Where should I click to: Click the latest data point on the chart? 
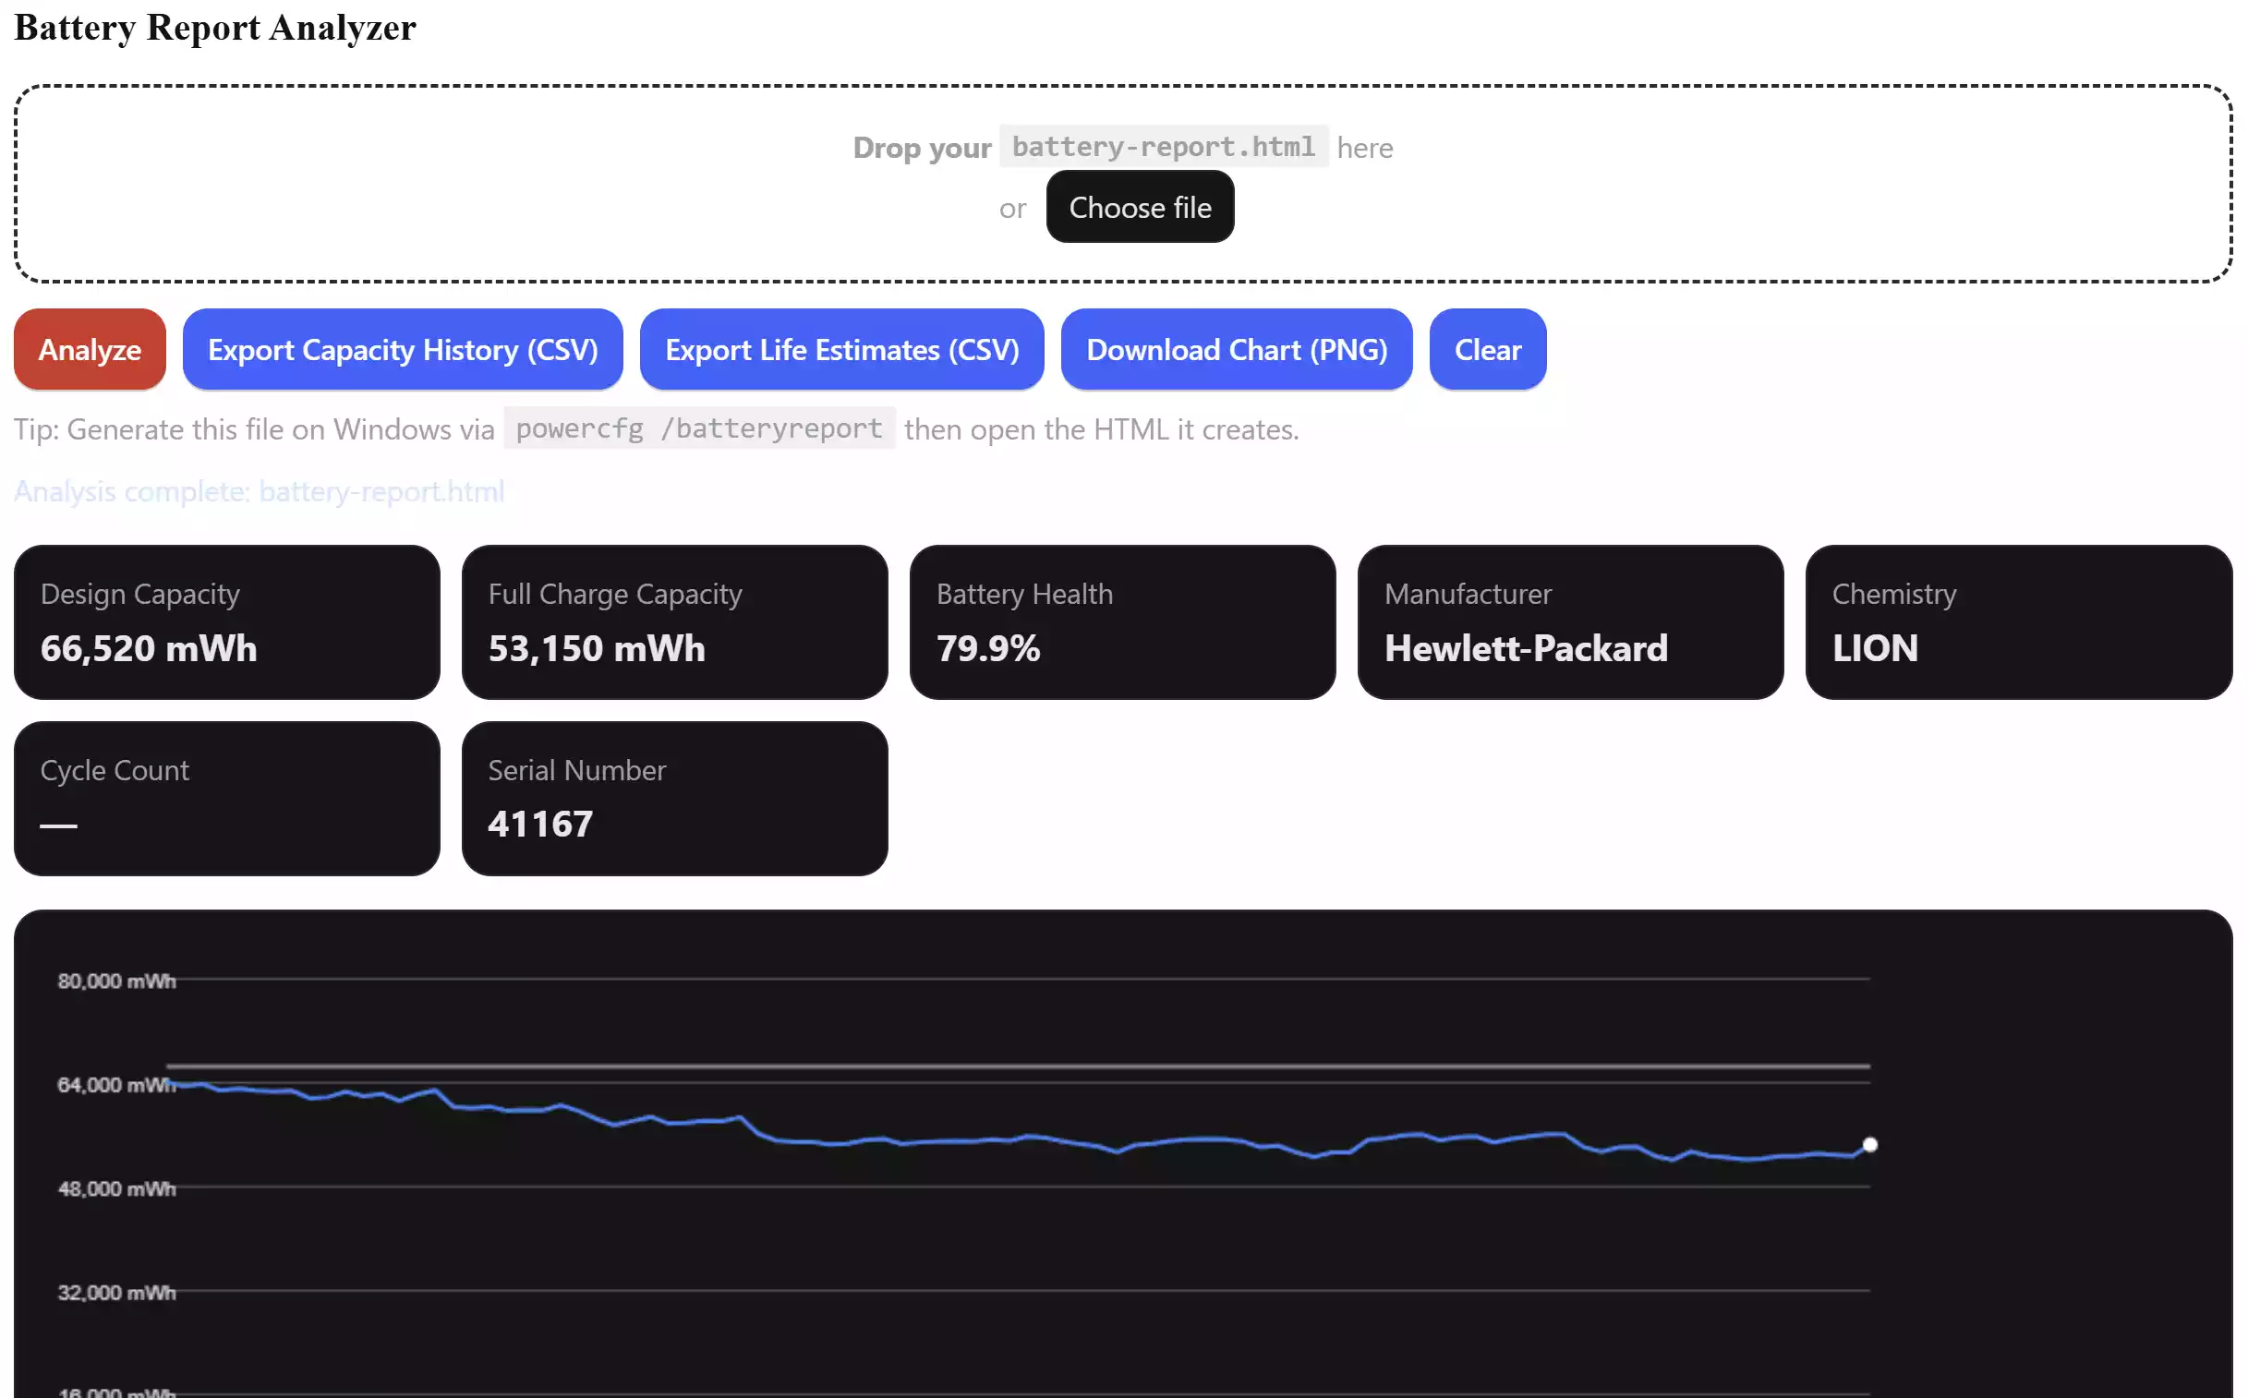click(1870, 1145)
